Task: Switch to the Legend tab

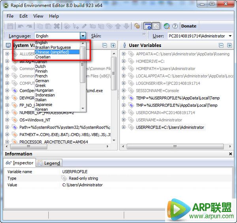Action: point(49,163)
